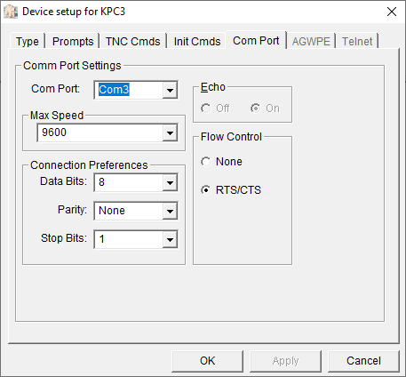This screenshot has width=406, height=377.
Task: Click the Com Port tab
Action: pyautogui.click(x=256, y=40)
